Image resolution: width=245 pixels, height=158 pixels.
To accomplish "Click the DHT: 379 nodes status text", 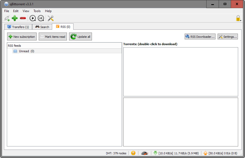I will coord(116,153).
